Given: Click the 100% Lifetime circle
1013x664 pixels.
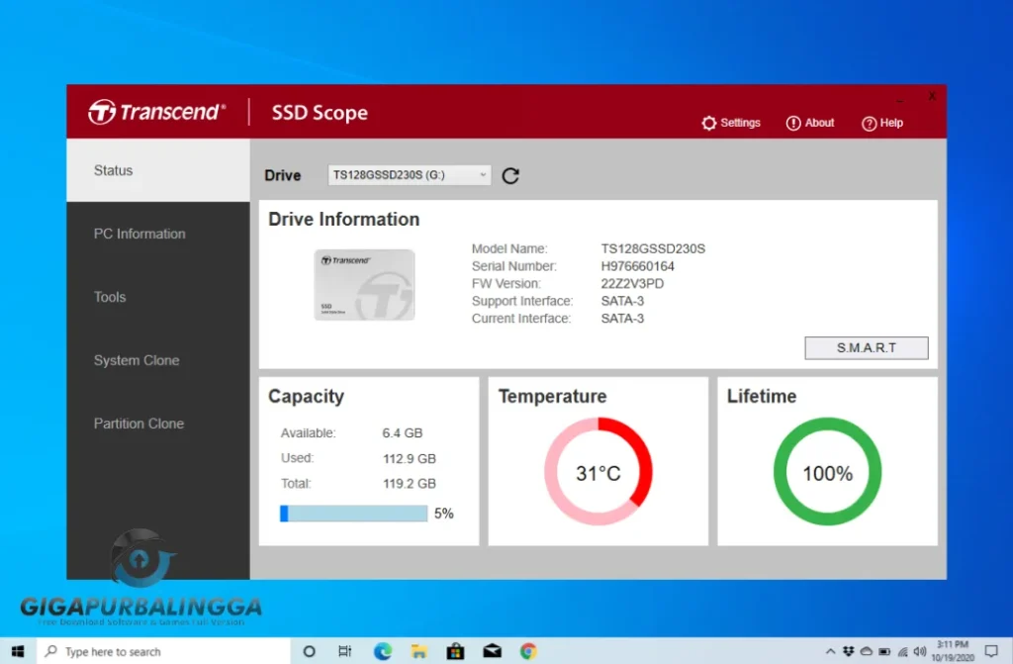Looking at the screenshot, I should click(827, 473).
